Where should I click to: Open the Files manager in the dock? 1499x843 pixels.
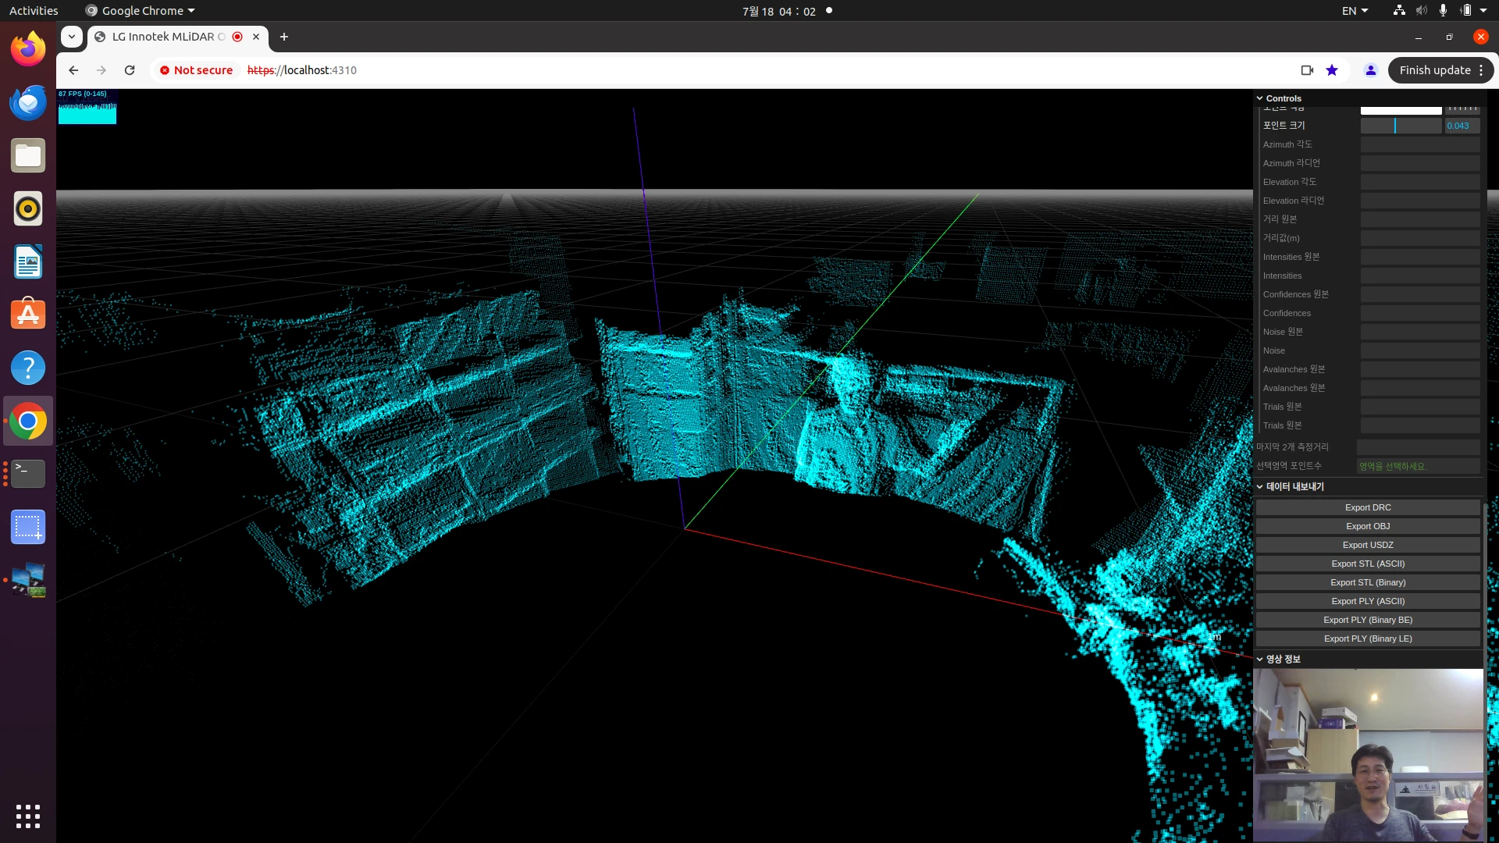28,156
